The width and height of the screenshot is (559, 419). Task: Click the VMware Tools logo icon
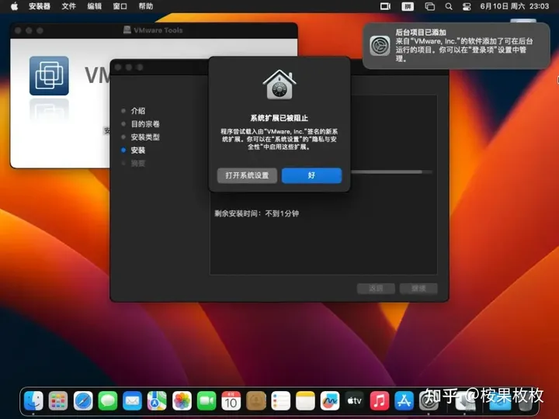49,75
